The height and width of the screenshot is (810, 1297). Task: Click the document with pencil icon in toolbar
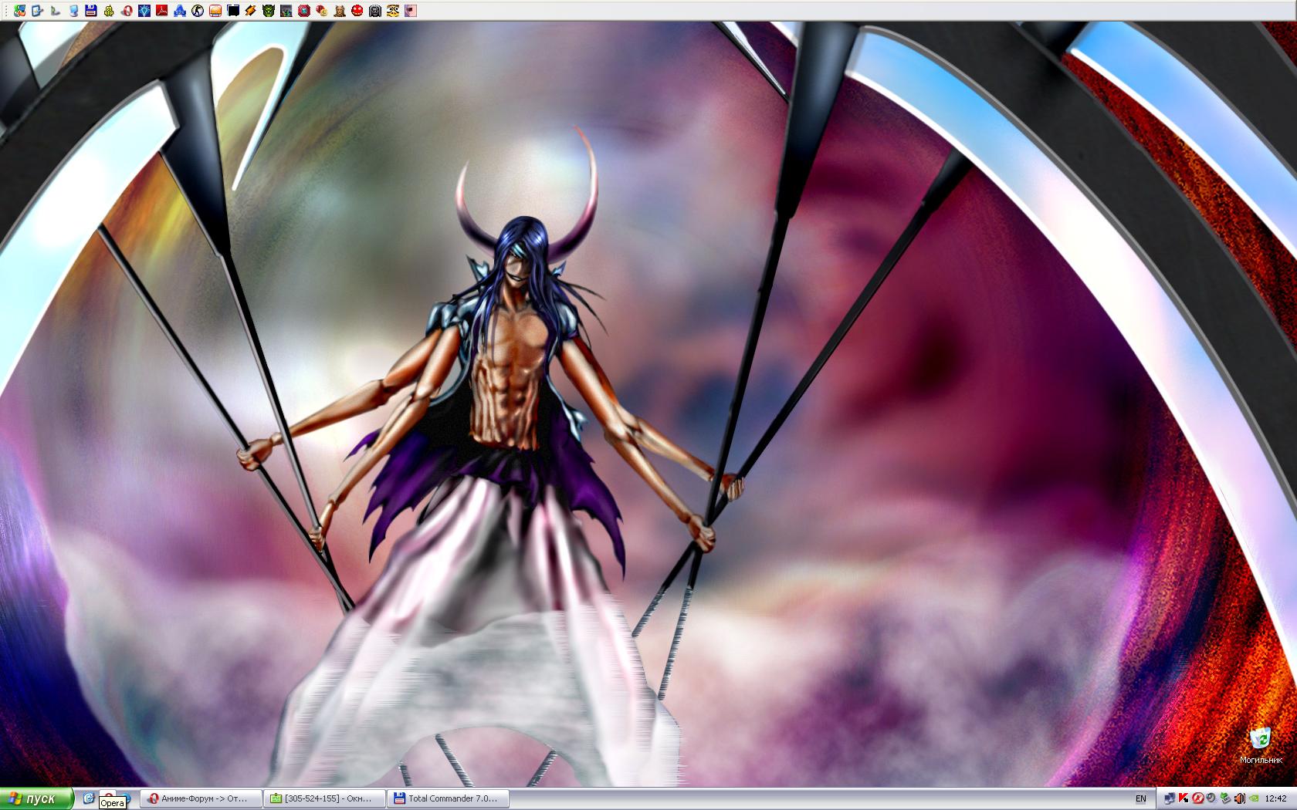click(x=37, y=11)
